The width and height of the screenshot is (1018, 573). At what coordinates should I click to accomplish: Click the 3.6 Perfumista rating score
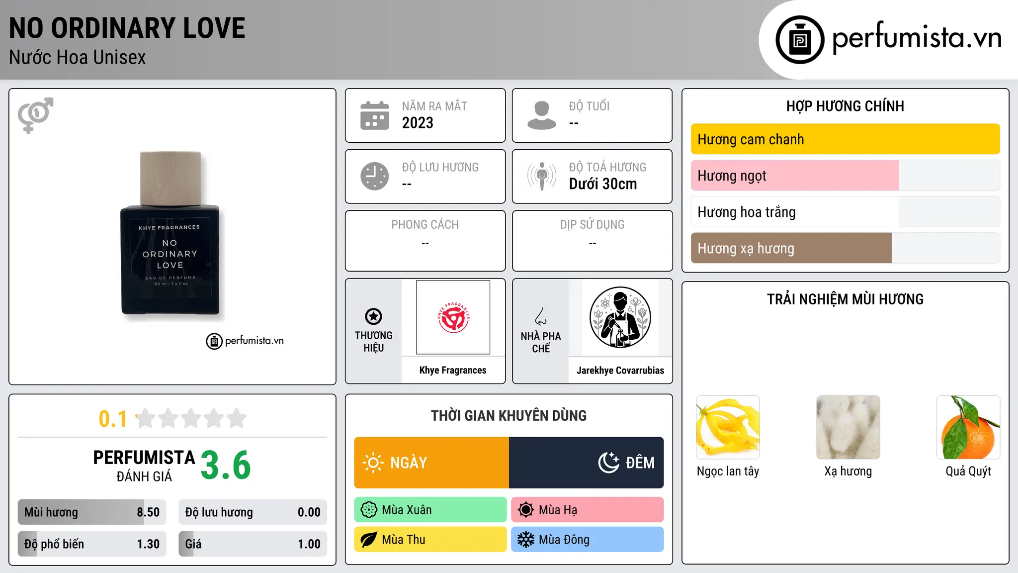226,466
